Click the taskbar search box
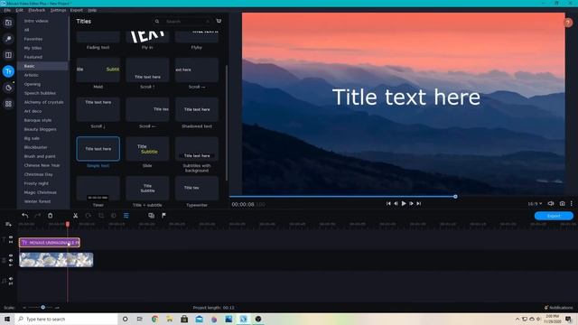 click(66, 319)
